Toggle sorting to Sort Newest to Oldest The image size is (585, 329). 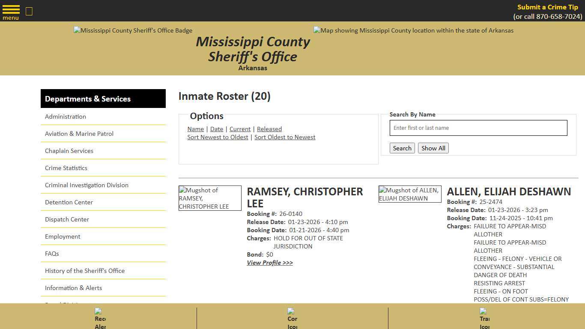(218, 137)
